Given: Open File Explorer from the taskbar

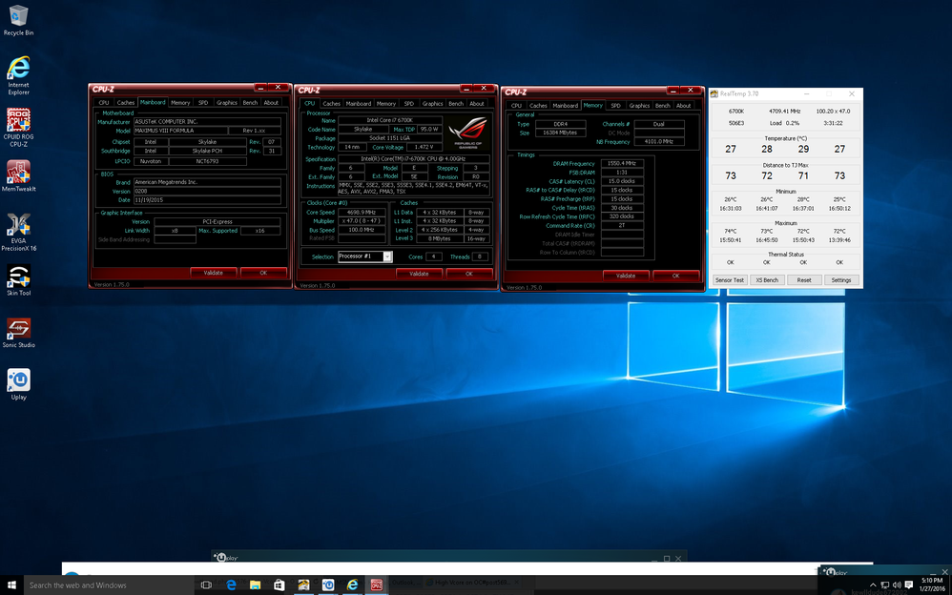Looking at the screenshot, I should (x=255, y=585).
